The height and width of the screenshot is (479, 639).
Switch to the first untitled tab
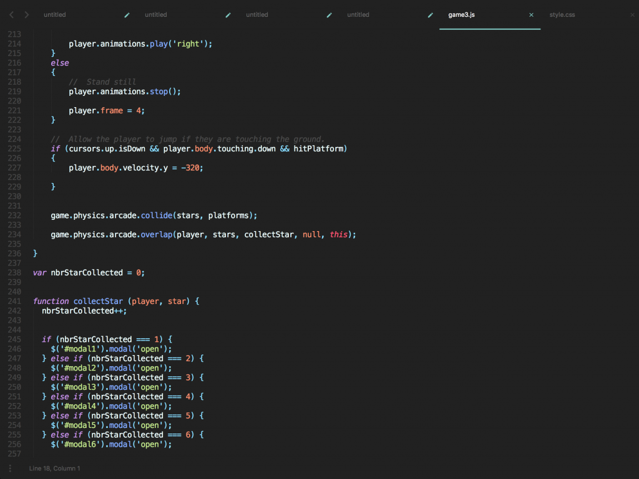pos(55,15)
